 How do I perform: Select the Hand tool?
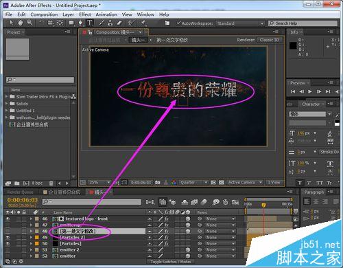point(21,23)
